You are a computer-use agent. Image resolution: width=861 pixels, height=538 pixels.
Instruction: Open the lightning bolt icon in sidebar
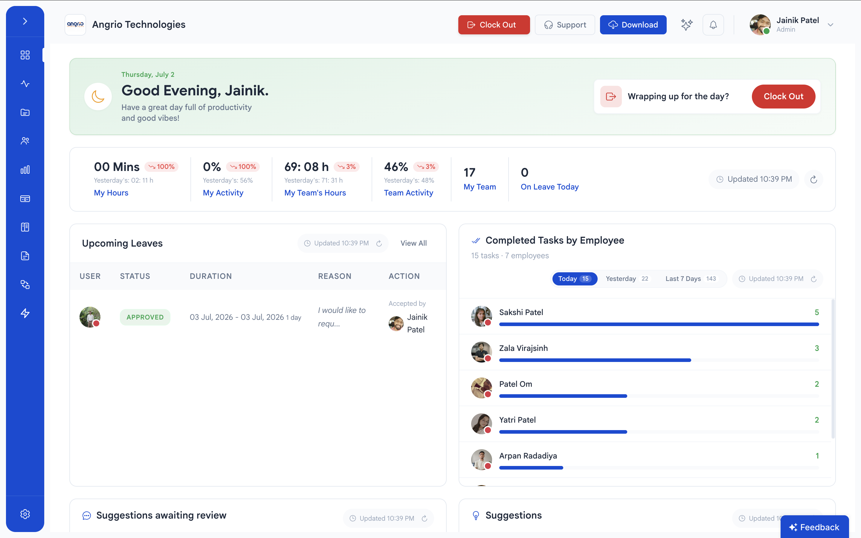click(25, 313)
